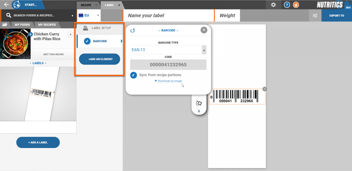
Task: Click the Name your label field
Action: click(169, 15)
